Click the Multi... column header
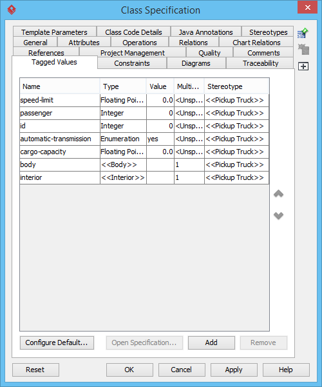The height and width of the screenshot is (387, 322). (189, 86)
